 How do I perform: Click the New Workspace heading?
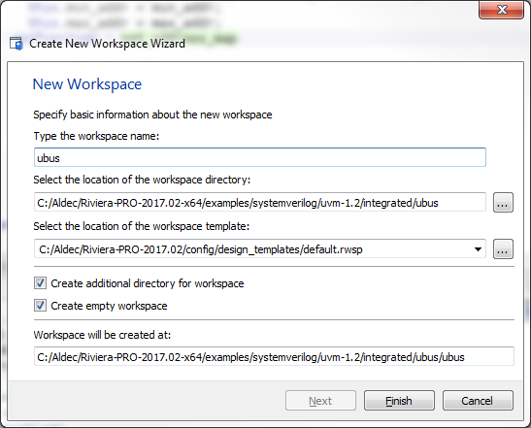pyautogui.click(x=87, y=84)
